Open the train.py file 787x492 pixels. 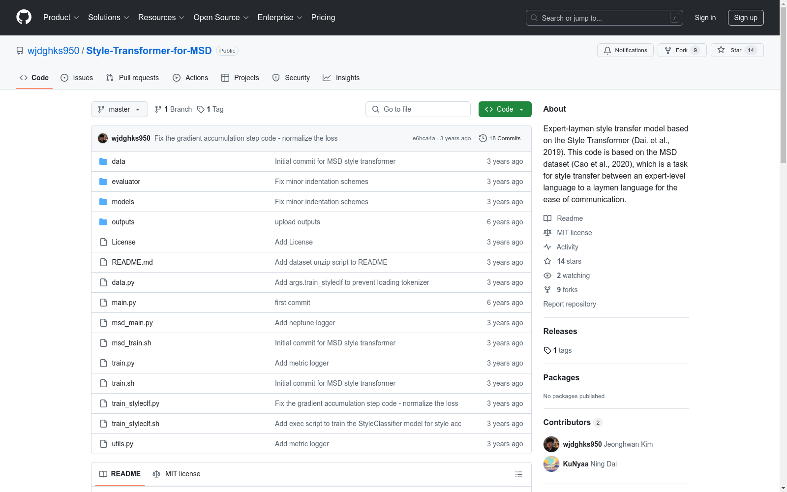[123, 363]
